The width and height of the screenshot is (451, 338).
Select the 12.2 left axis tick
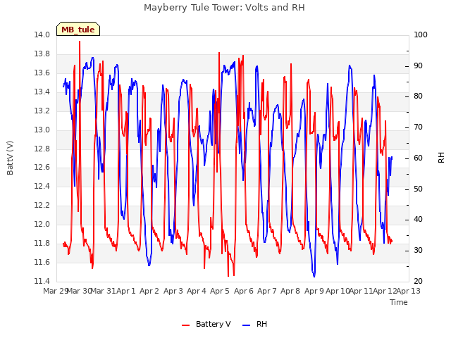pyautogui.click(x=42, y=205)
